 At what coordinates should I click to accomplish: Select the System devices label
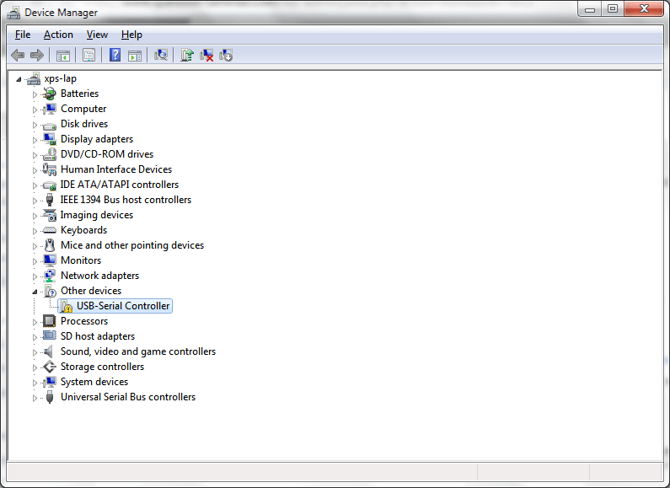click(x=94, y=382)
